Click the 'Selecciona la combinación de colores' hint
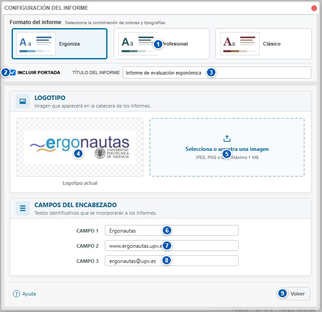The image size is (322, 312). [x=116, y=23]
